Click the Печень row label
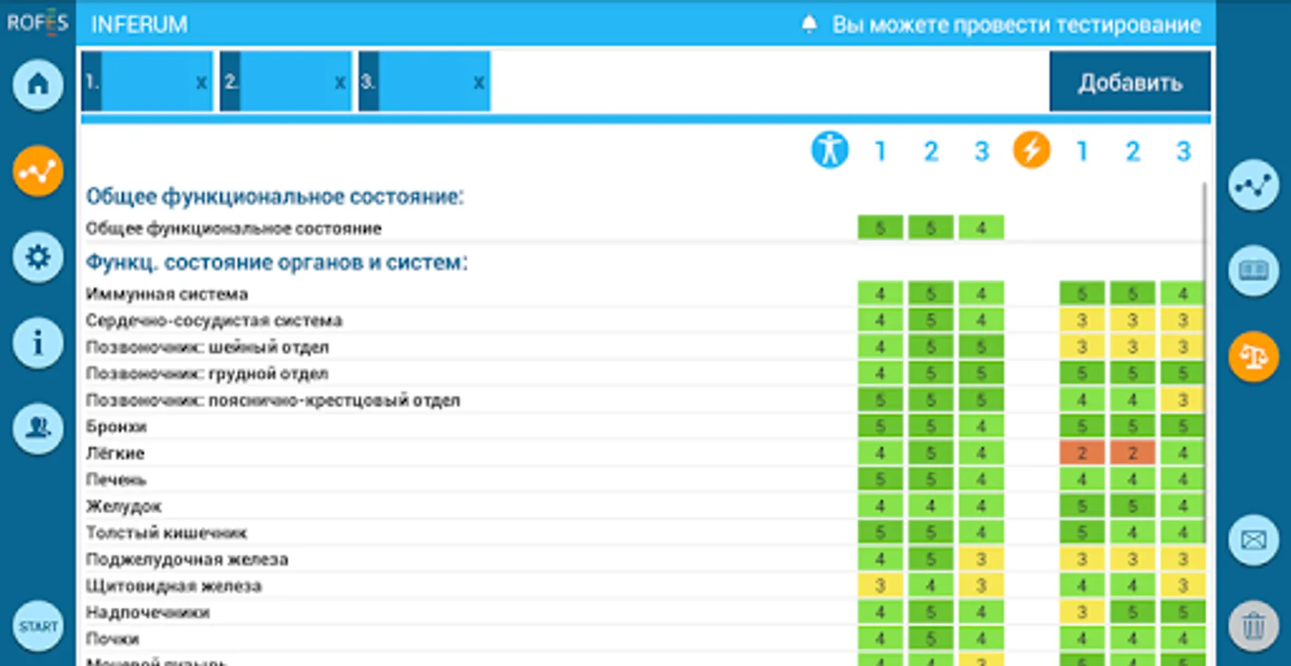 (x=116, y=480)
